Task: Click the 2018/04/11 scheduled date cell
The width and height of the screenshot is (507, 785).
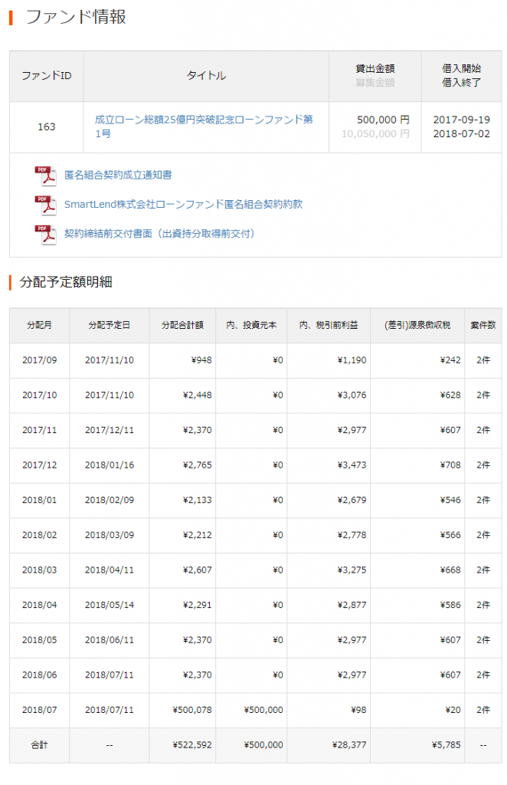Action: (x=109, y=570)
